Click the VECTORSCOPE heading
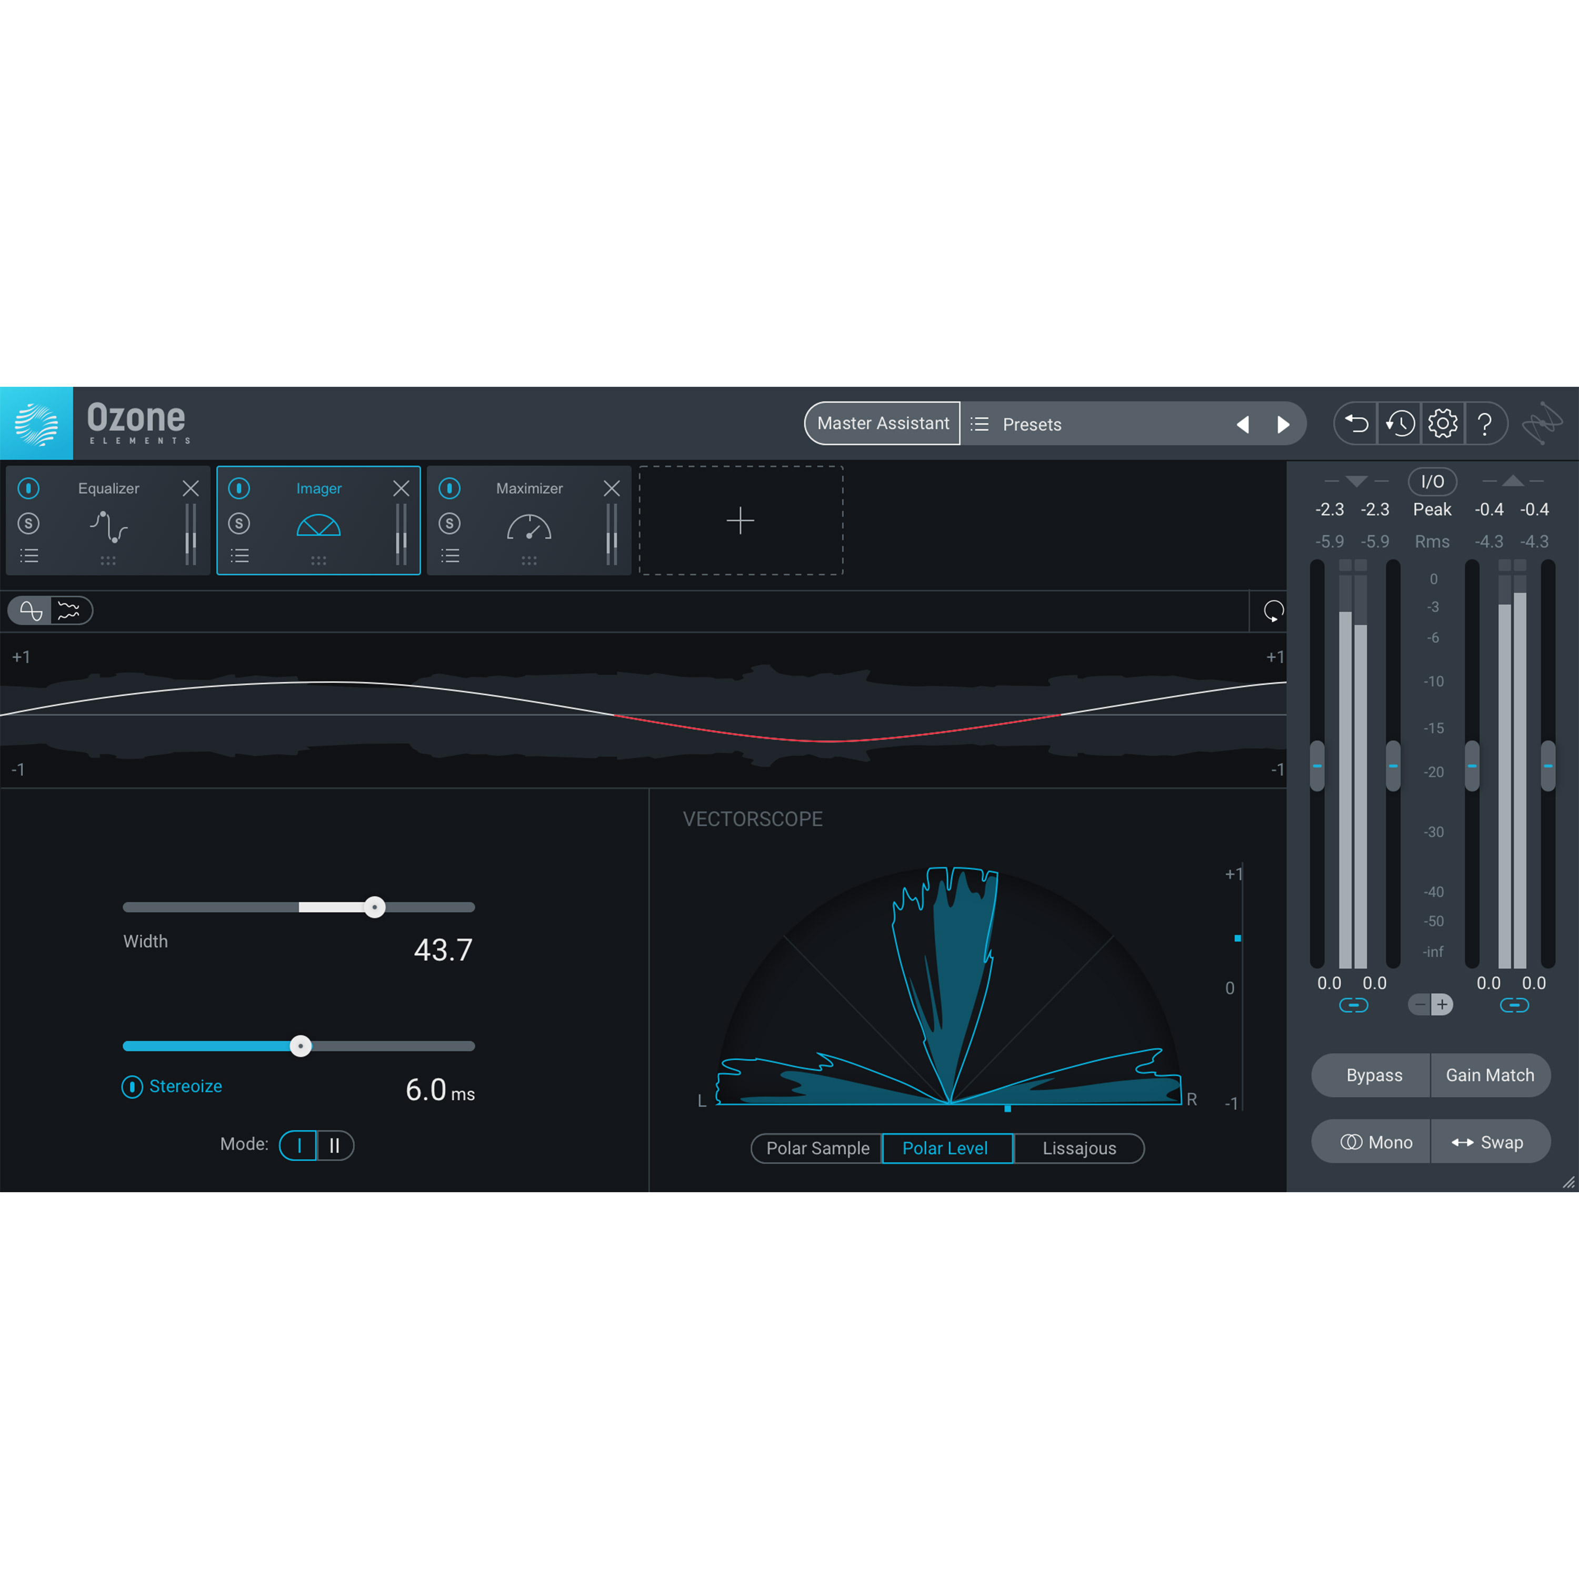The image size is (1579, 1579). (753, 819)
